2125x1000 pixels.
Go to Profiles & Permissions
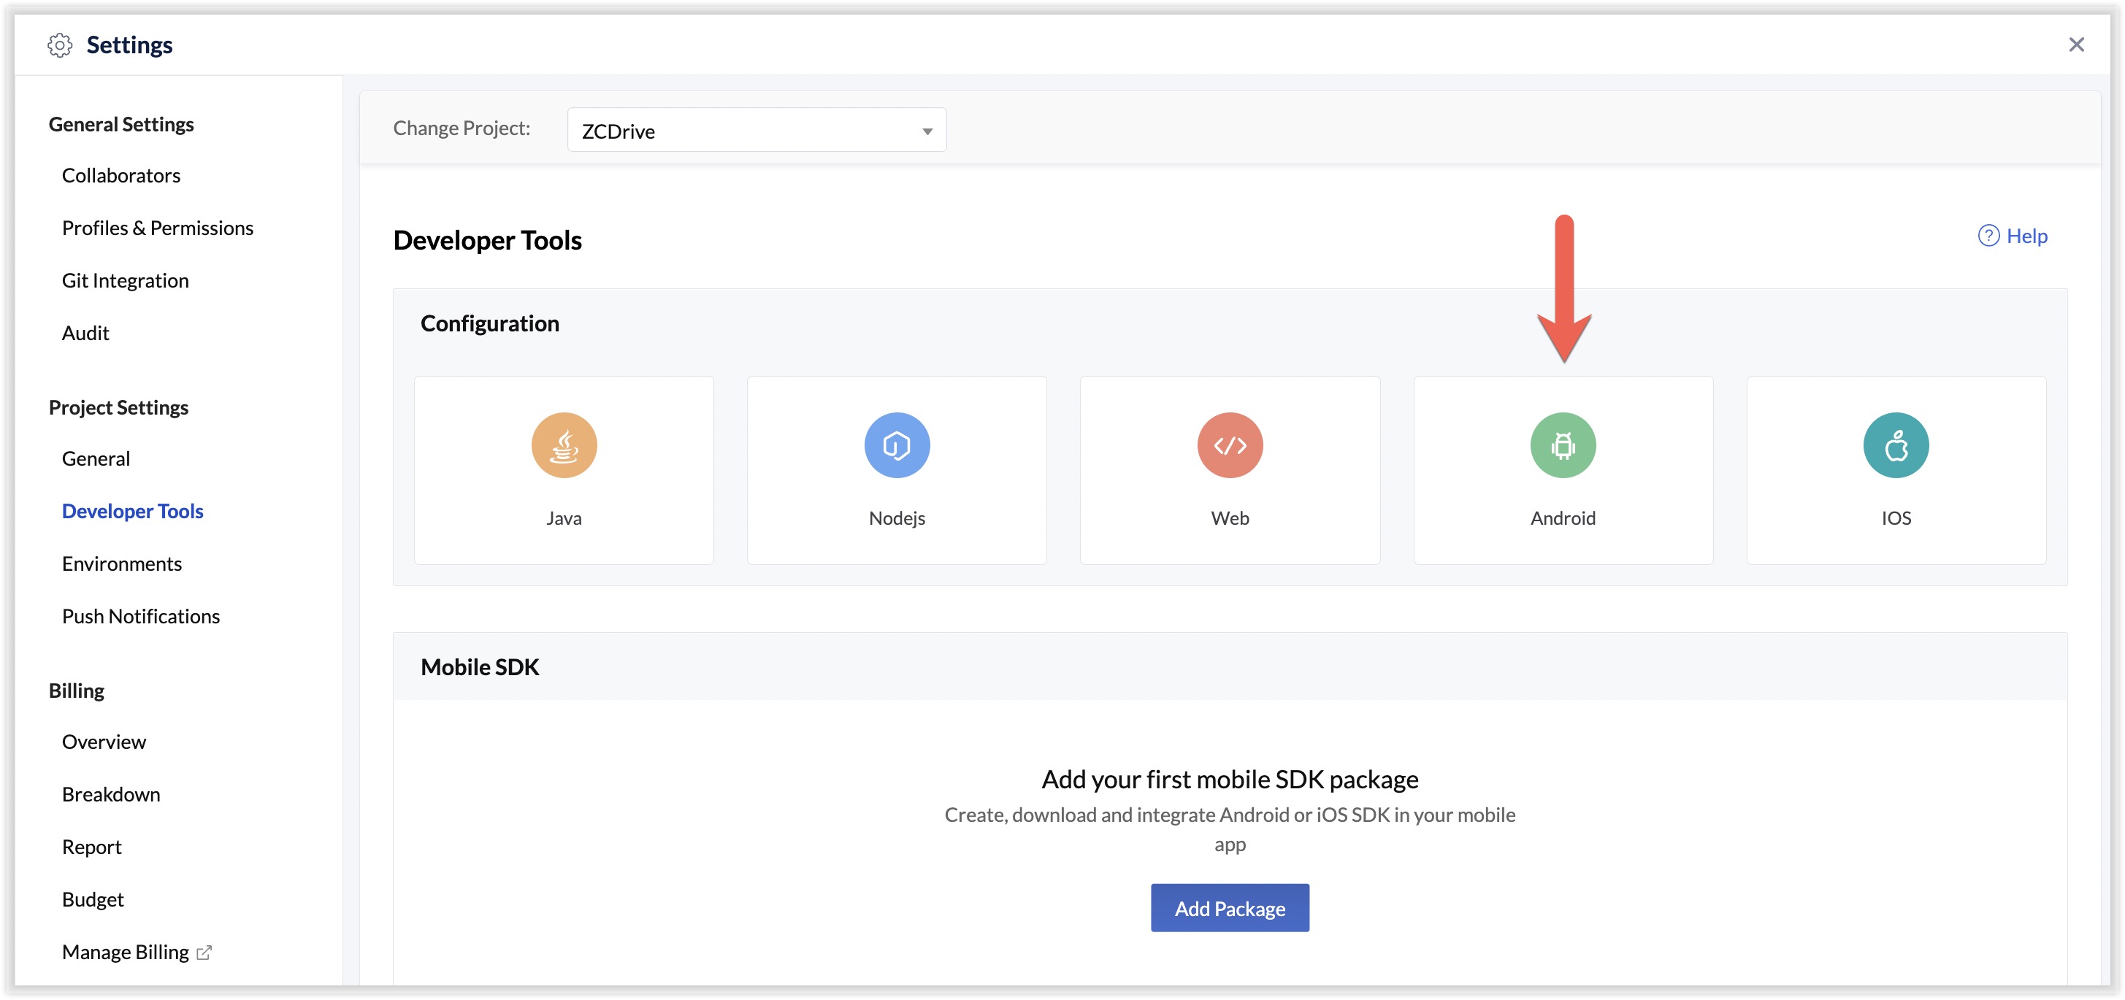point(158,228)
